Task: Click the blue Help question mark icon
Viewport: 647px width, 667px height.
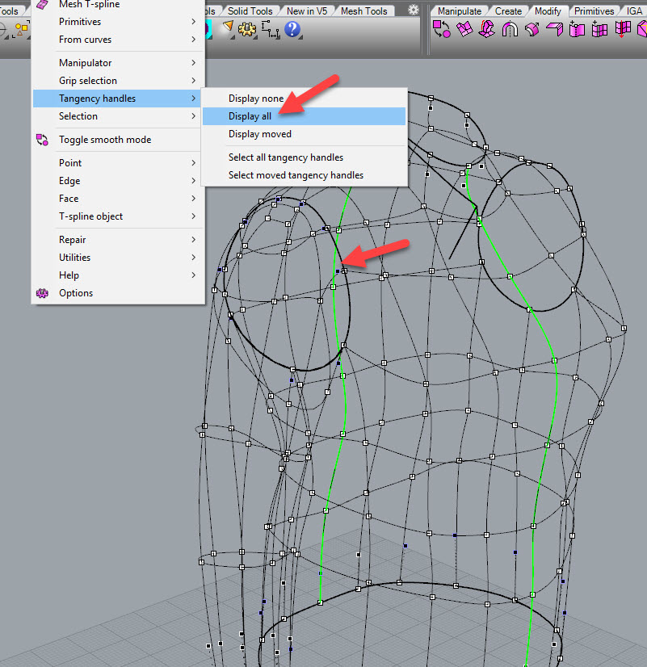Action: pos(292,29)
